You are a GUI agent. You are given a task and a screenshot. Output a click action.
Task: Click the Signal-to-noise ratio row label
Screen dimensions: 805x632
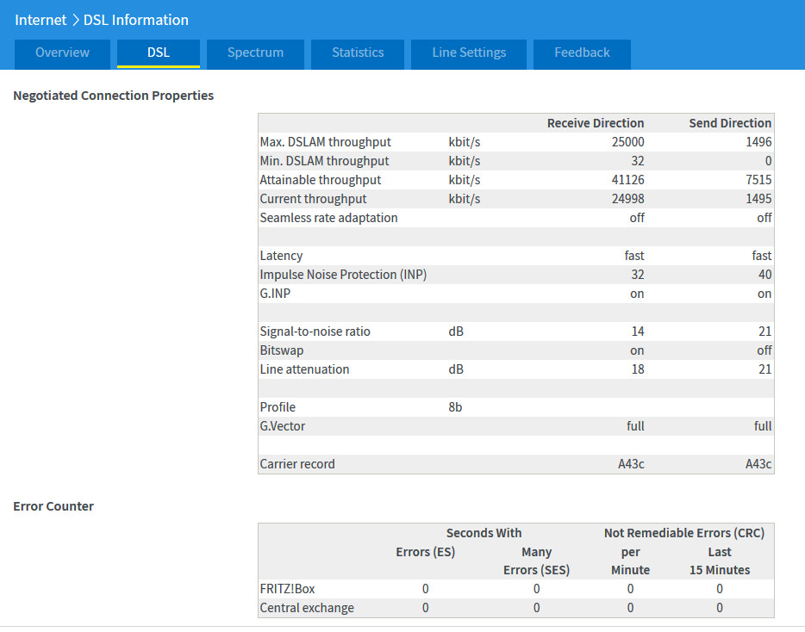pos(315,331)
